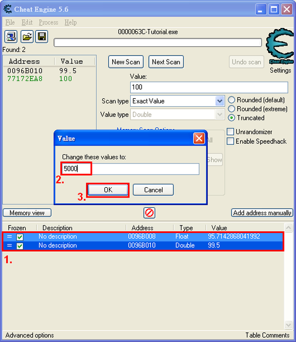Click the 99.5 value in address table

click(214, 246)
